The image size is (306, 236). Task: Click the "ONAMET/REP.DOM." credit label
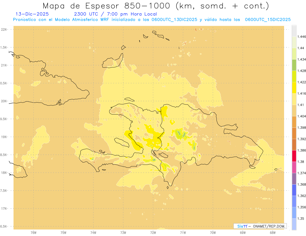tap(269, 226)
